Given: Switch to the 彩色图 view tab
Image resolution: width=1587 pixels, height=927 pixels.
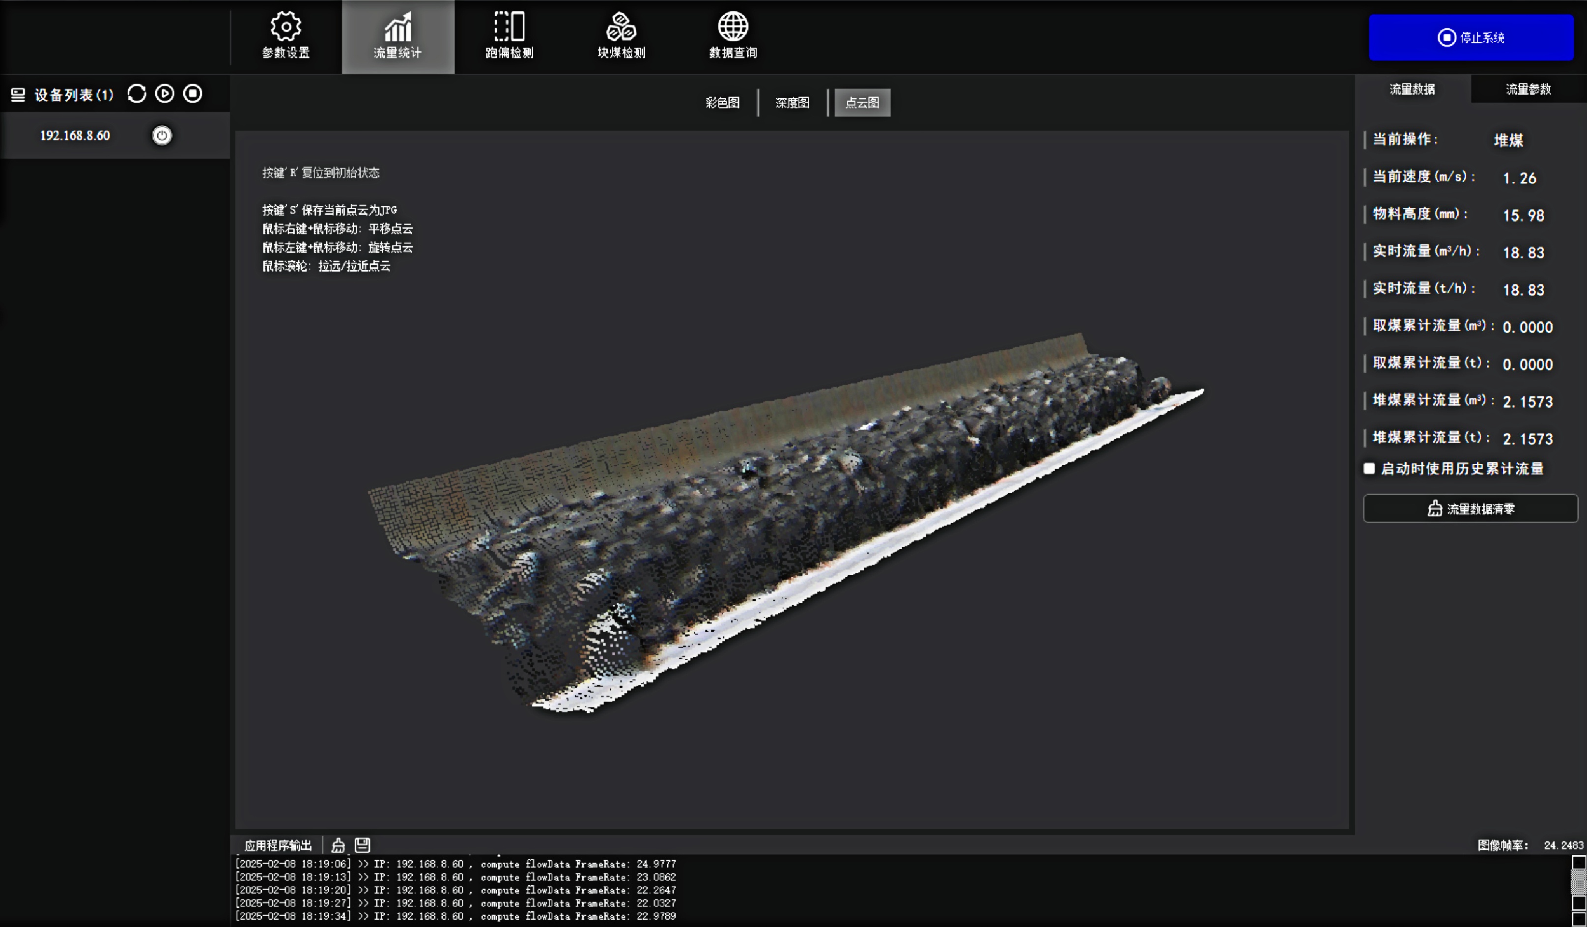Looking at the screenshot, I should [722, 103].
